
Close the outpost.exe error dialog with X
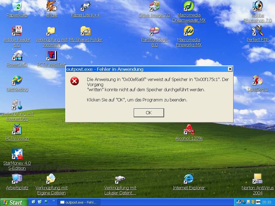(230, 69)
